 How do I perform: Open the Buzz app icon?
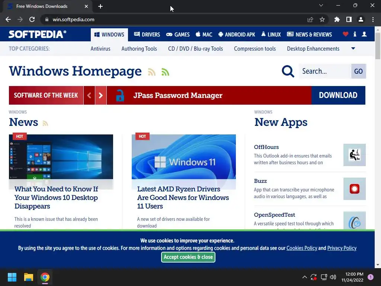pyautogui.click(x=355, y=189)
